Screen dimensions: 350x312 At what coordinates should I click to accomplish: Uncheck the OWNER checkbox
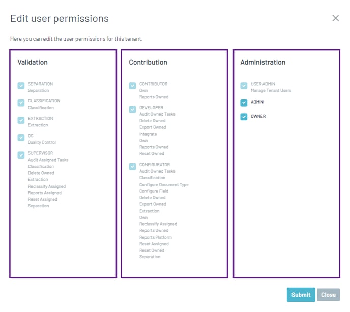(244, 117)
